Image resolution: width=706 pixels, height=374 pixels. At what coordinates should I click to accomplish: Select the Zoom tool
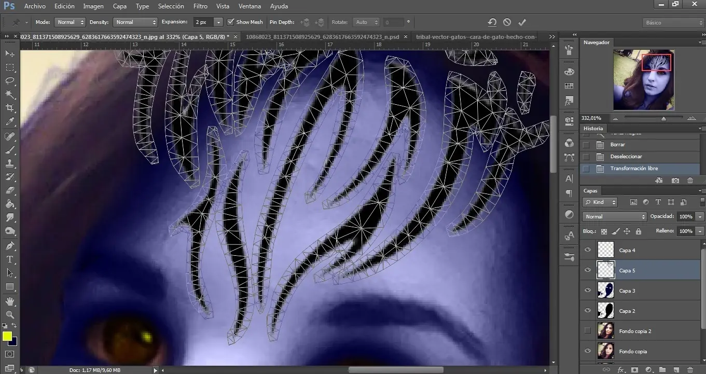tap(10, 314)
